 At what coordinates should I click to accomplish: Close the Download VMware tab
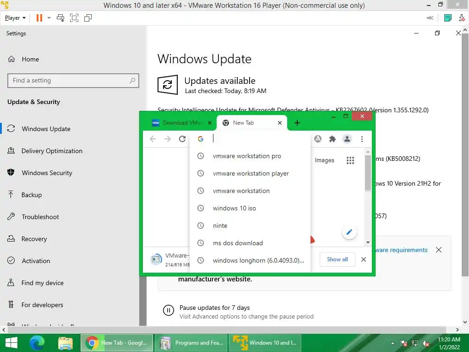coord(210,123)
